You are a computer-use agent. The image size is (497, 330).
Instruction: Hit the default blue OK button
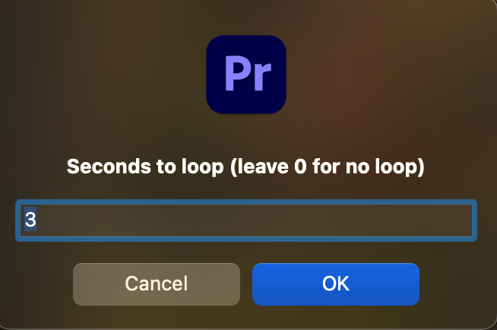[x=335, y=284]
